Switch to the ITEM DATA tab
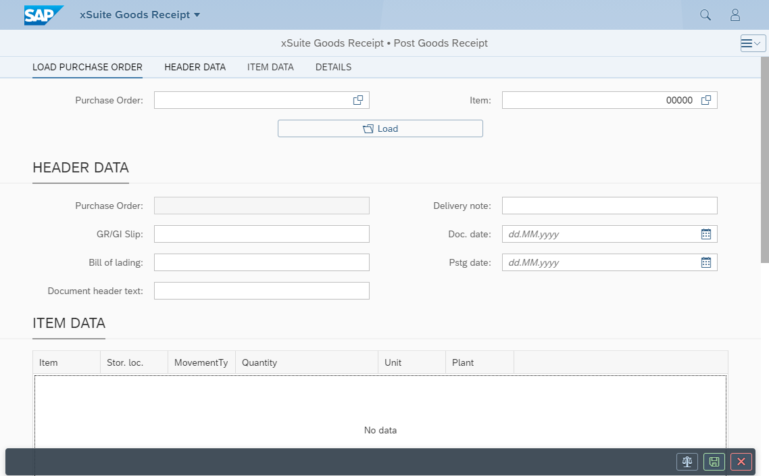 [270, 67]
